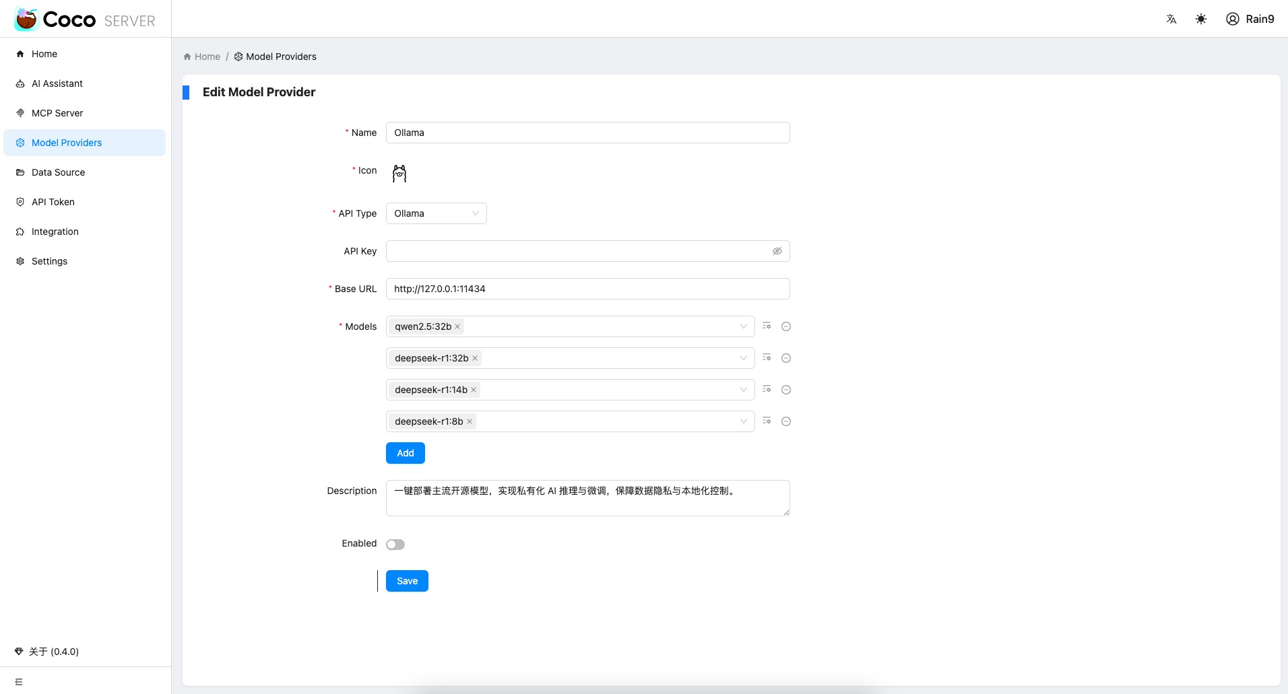Expand the deepseek-r1:14b model selector

744,390
